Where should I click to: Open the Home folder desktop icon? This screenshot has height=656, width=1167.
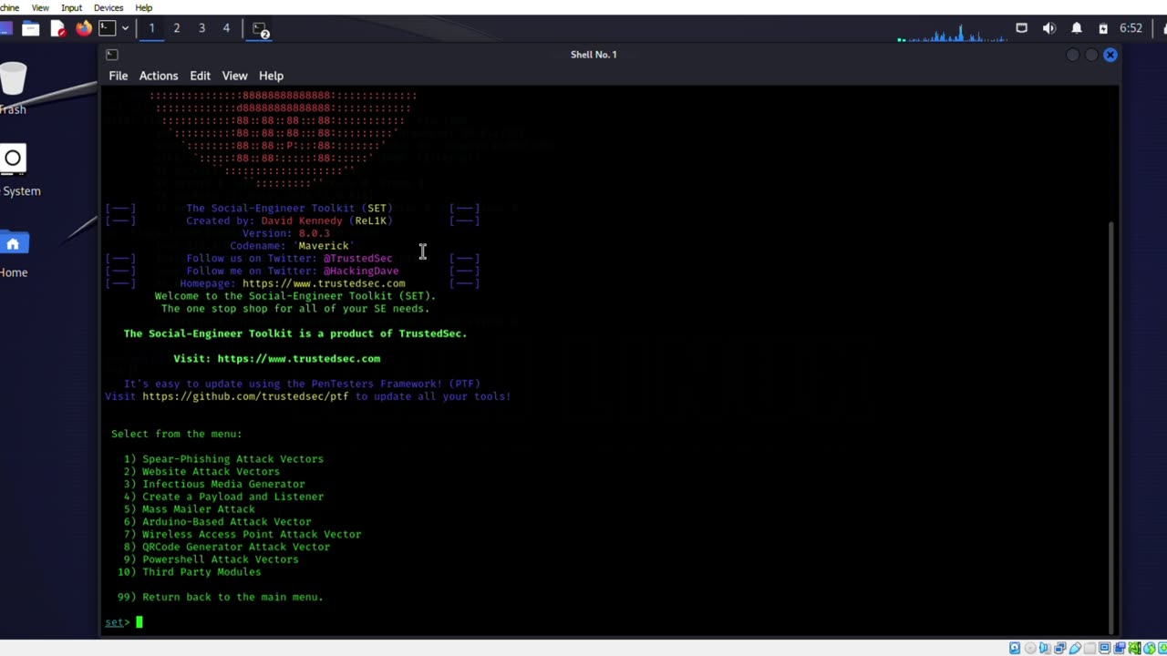[13, 255]
